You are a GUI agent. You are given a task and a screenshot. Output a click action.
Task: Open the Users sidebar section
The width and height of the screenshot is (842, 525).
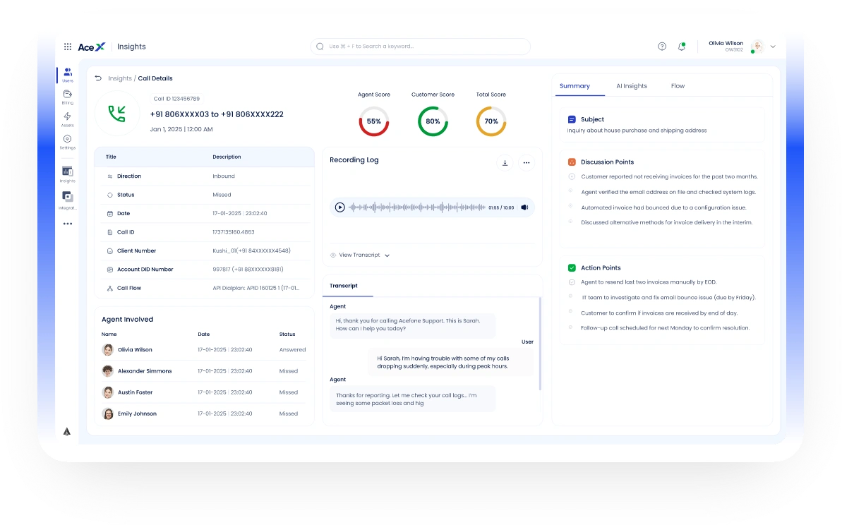[x=68, y=75]
